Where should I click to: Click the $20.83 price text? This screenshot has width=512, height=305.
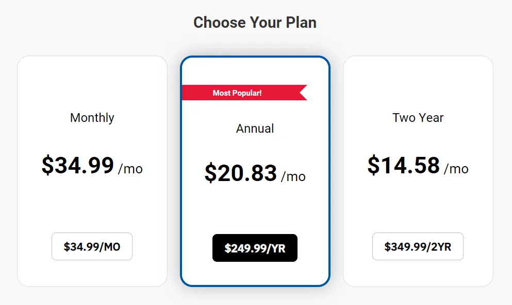coord(241,173)
